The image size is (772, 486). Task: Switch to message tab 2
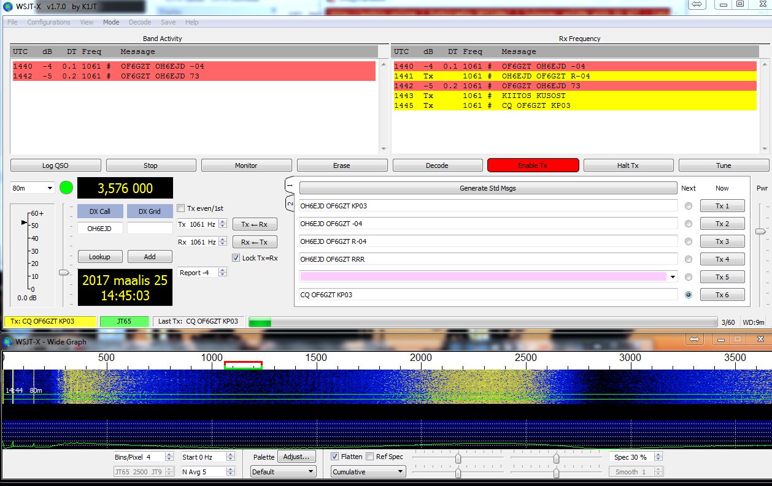[x=290, y=203]
